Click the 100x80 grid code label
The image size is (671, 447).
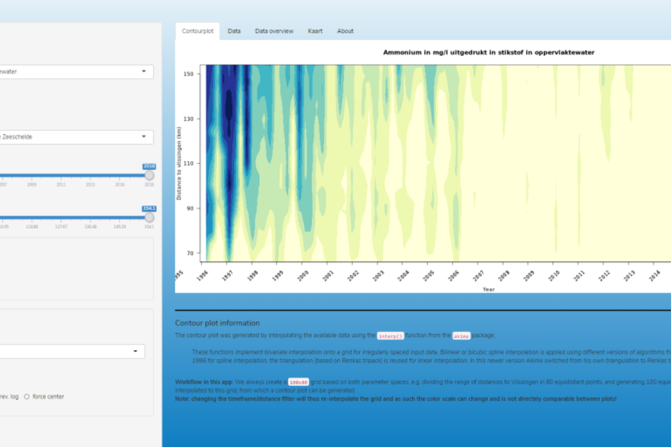[298, 382]
